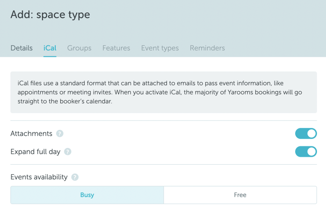Switch to the Groups tab
This screenshot has height=214, width=326.
click(79, 48)
